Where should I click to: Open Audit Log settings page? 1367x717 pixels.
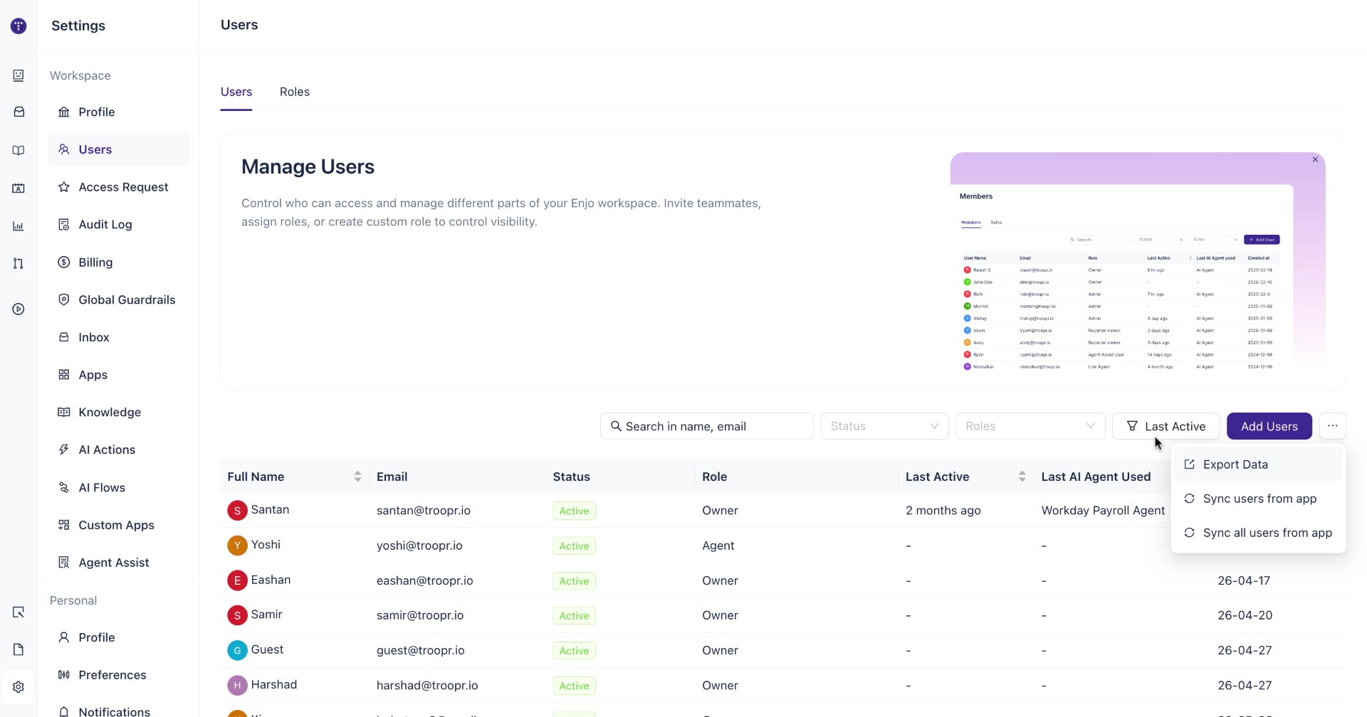118,225
